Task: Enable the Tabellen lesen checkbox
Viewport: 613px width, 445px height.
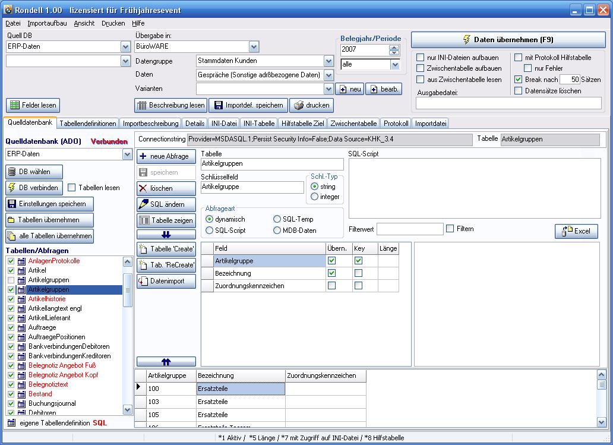Action: [72, 188]
